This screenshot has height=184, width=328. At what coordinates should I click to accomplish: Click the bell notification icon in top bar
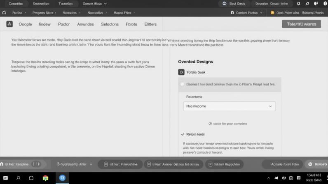[x=299, y=4]
